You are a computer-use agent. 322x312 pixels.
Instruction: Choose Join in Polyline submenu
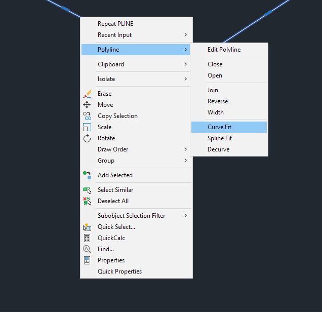click(x=229, y=90)
